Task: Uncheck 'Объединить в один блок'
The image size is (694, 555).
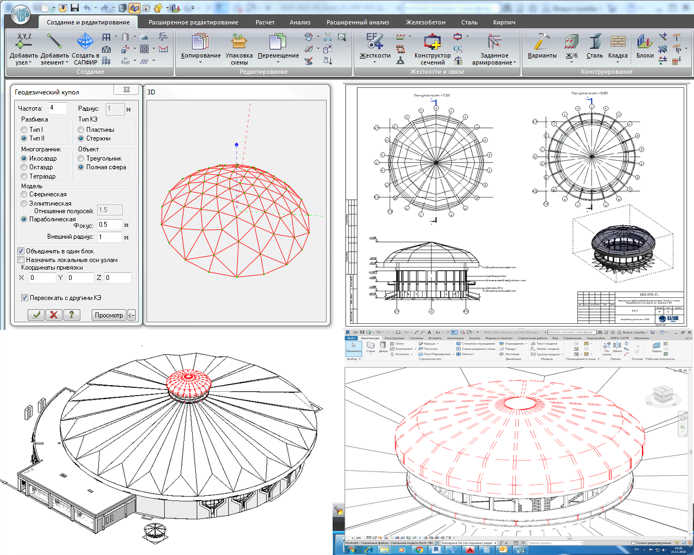Action: (x=21, y=251)
